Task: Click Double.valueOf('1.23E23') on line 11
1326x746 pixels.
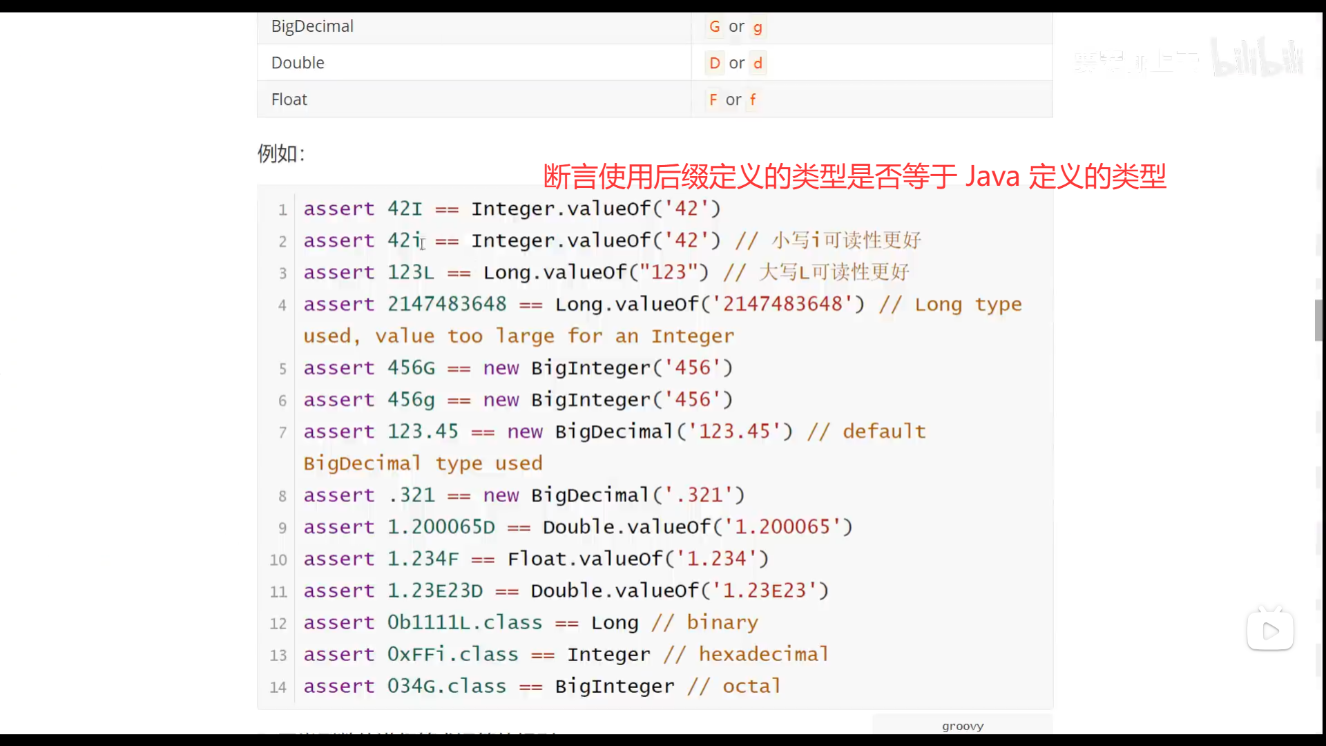Action: tap(679, 591)
